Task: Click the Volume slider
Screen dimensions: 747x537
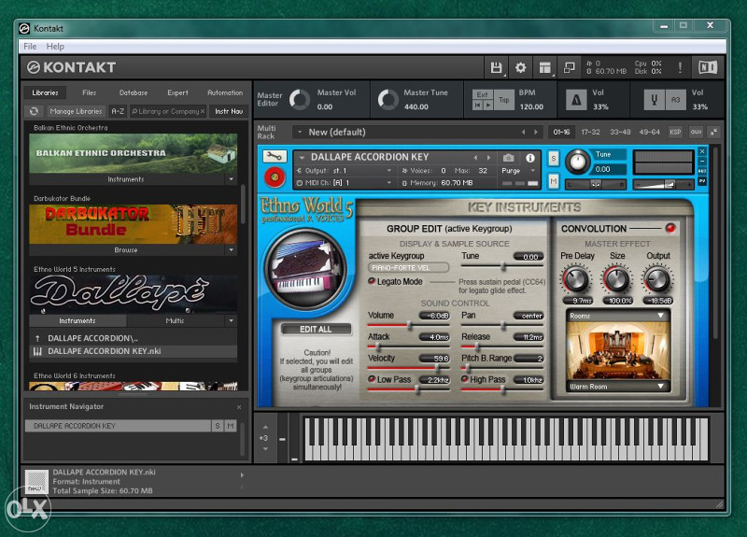Action: (408, 325)
